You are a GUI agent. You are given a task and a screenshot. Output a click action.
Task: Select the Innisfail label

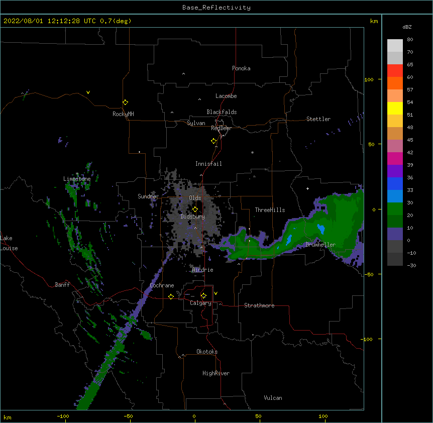pyautogui.click(x=208, y=164)
